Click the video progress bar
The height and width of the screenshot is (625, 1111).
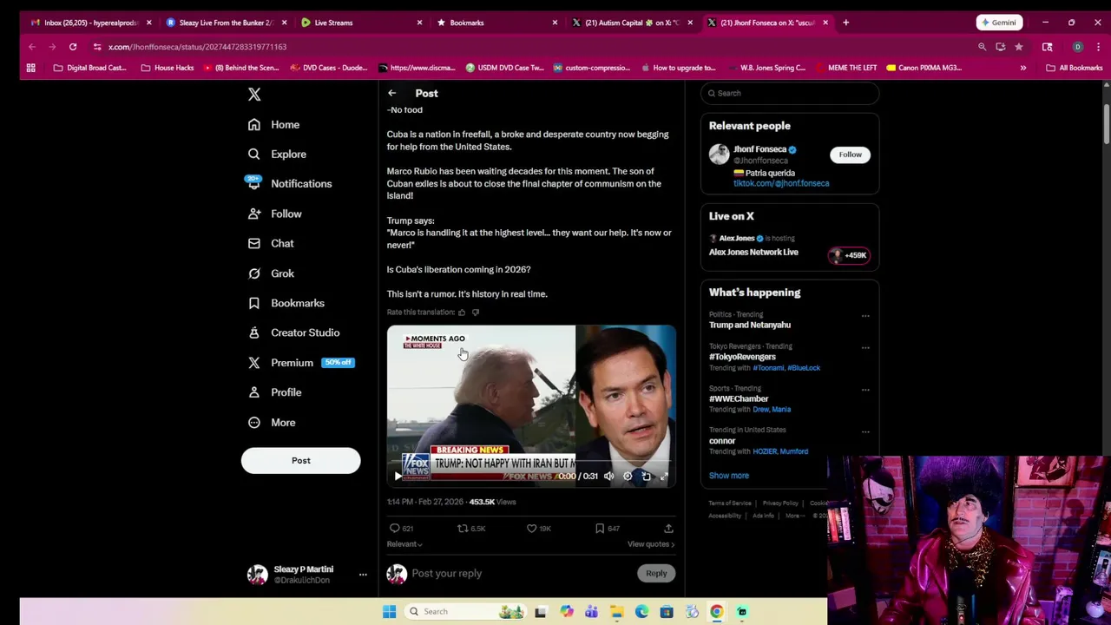[531, 463]
